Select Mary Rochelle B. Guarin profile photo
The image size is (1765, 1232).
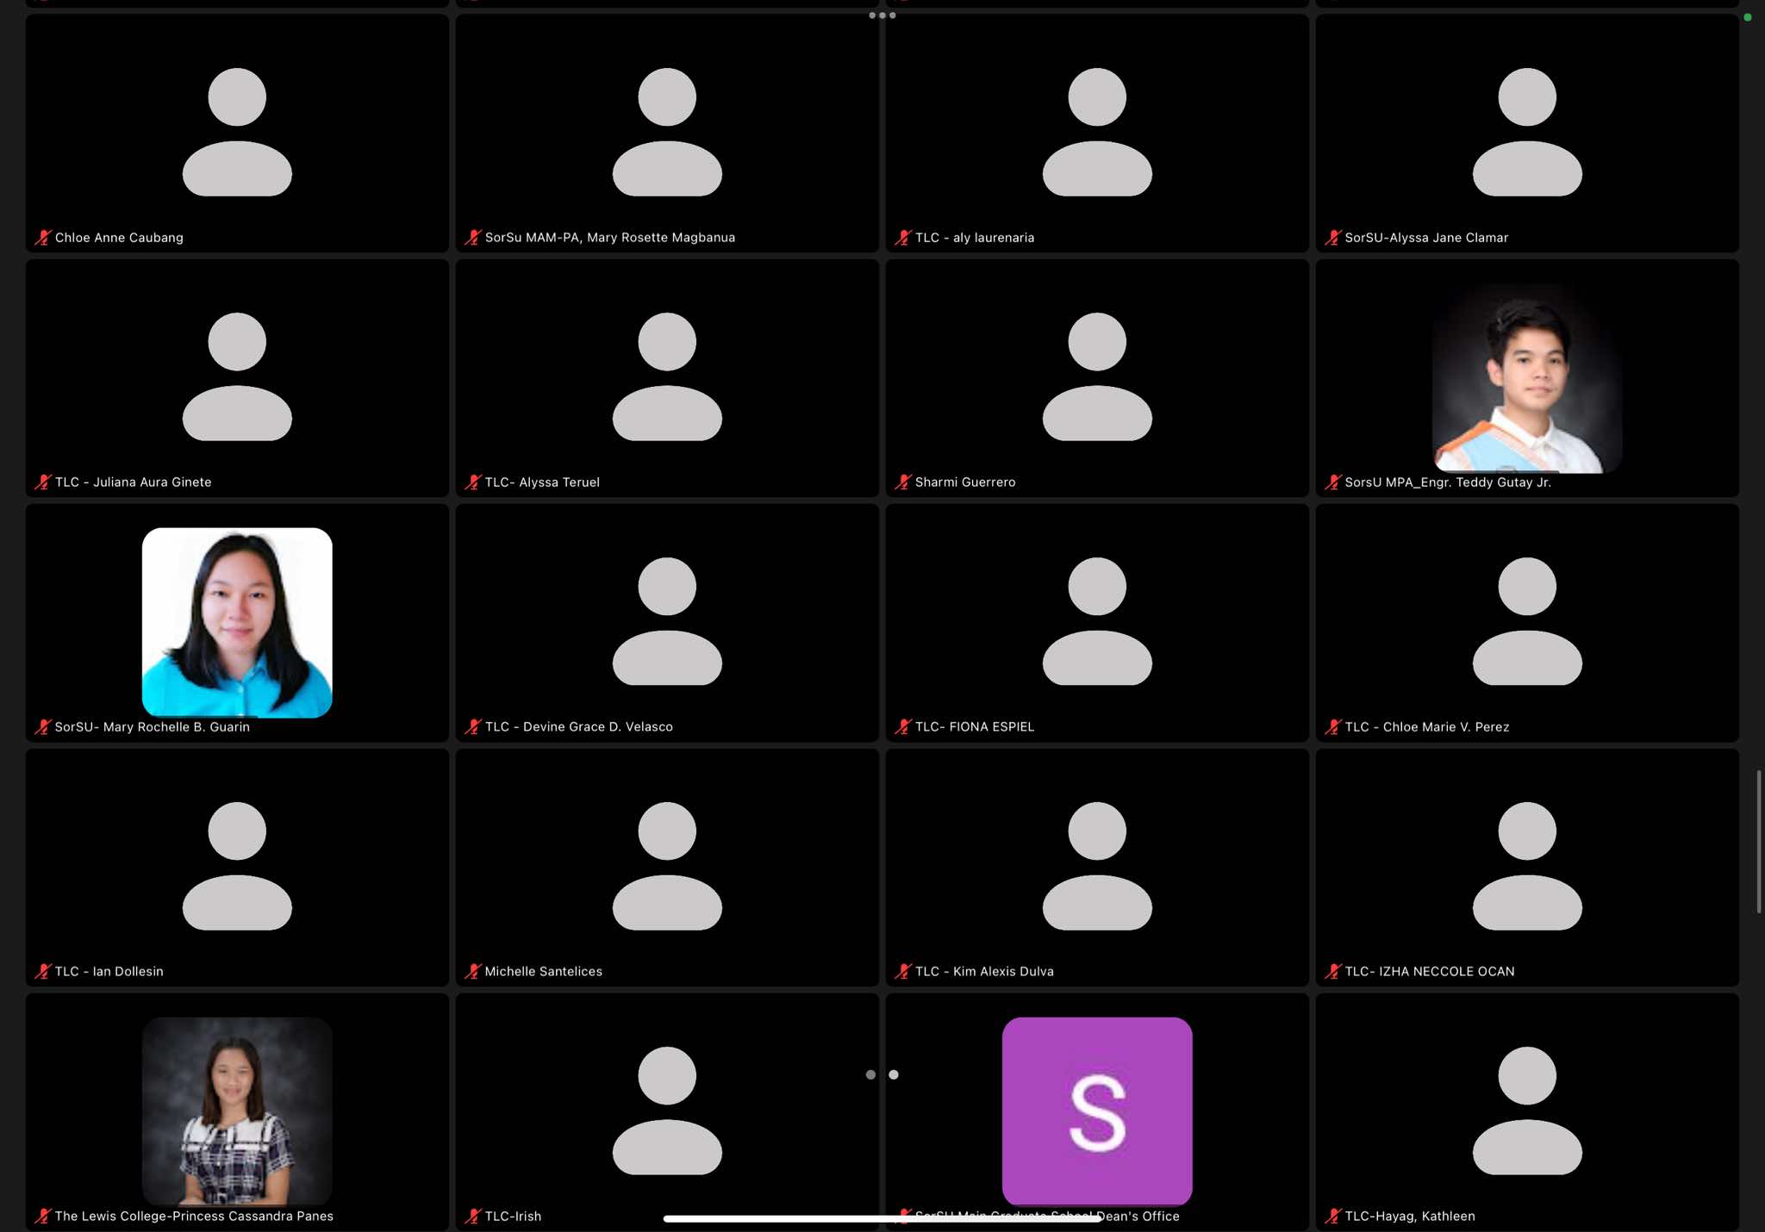coord(237,622)
